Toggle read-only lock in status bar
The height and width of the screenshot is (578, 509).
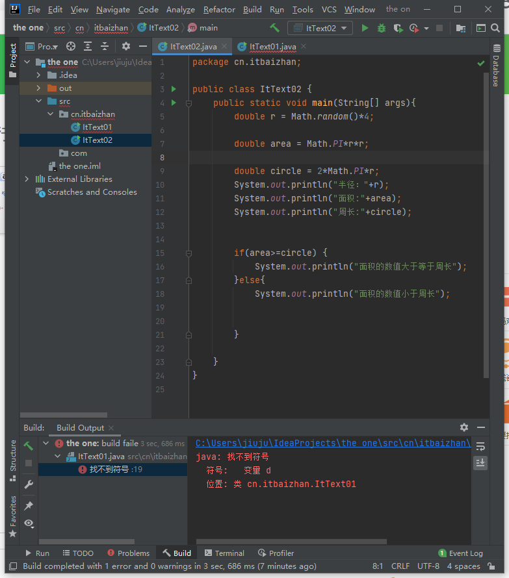pyautogui.click(x=491, y=566)
